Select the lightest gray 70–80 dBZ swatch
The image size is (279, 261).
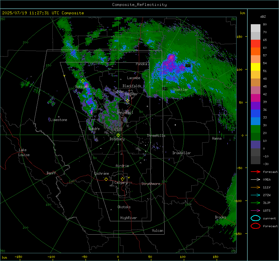point(255,28)
